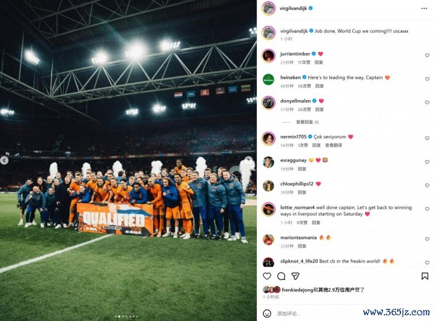The image size is (434, 321).
Task: Go to the previous photo arrow
Action: (4, 160)
